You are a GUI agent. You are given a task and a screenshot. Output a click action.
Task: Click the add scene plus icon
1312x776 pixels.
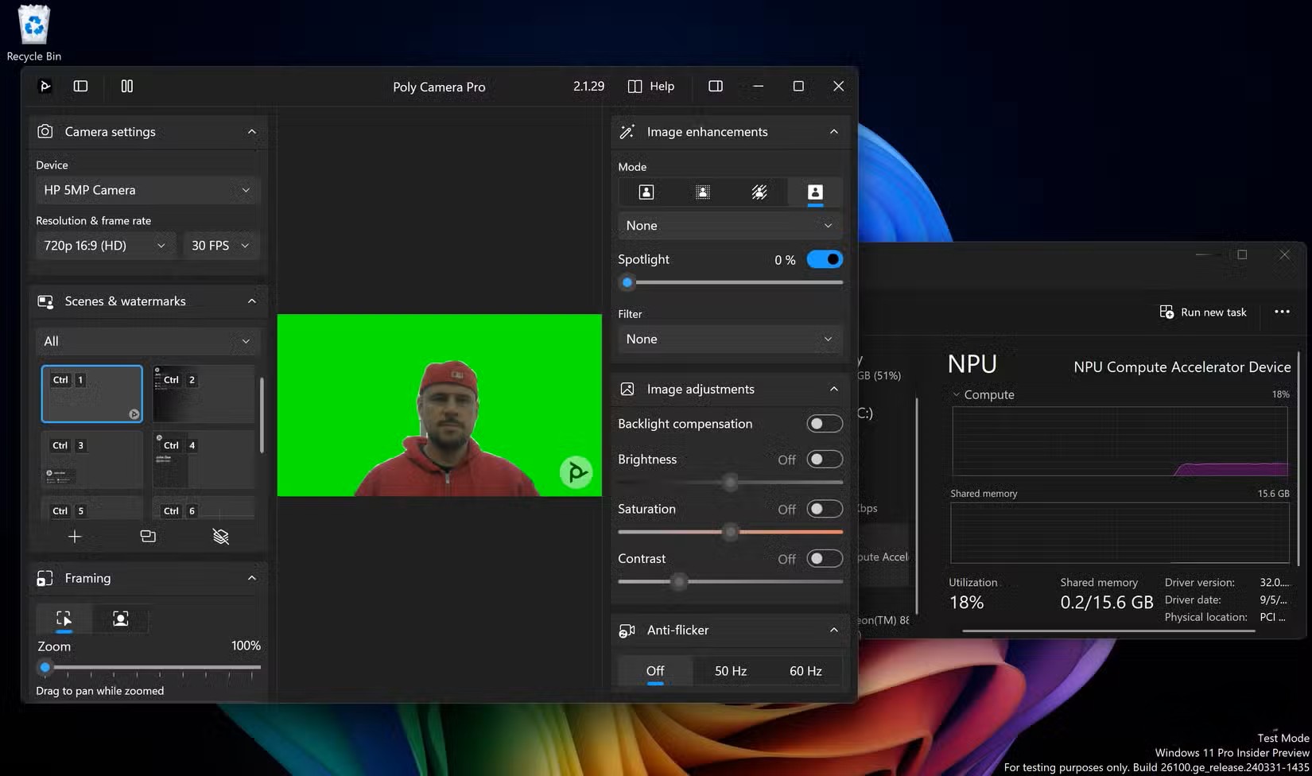coord(75,537)
